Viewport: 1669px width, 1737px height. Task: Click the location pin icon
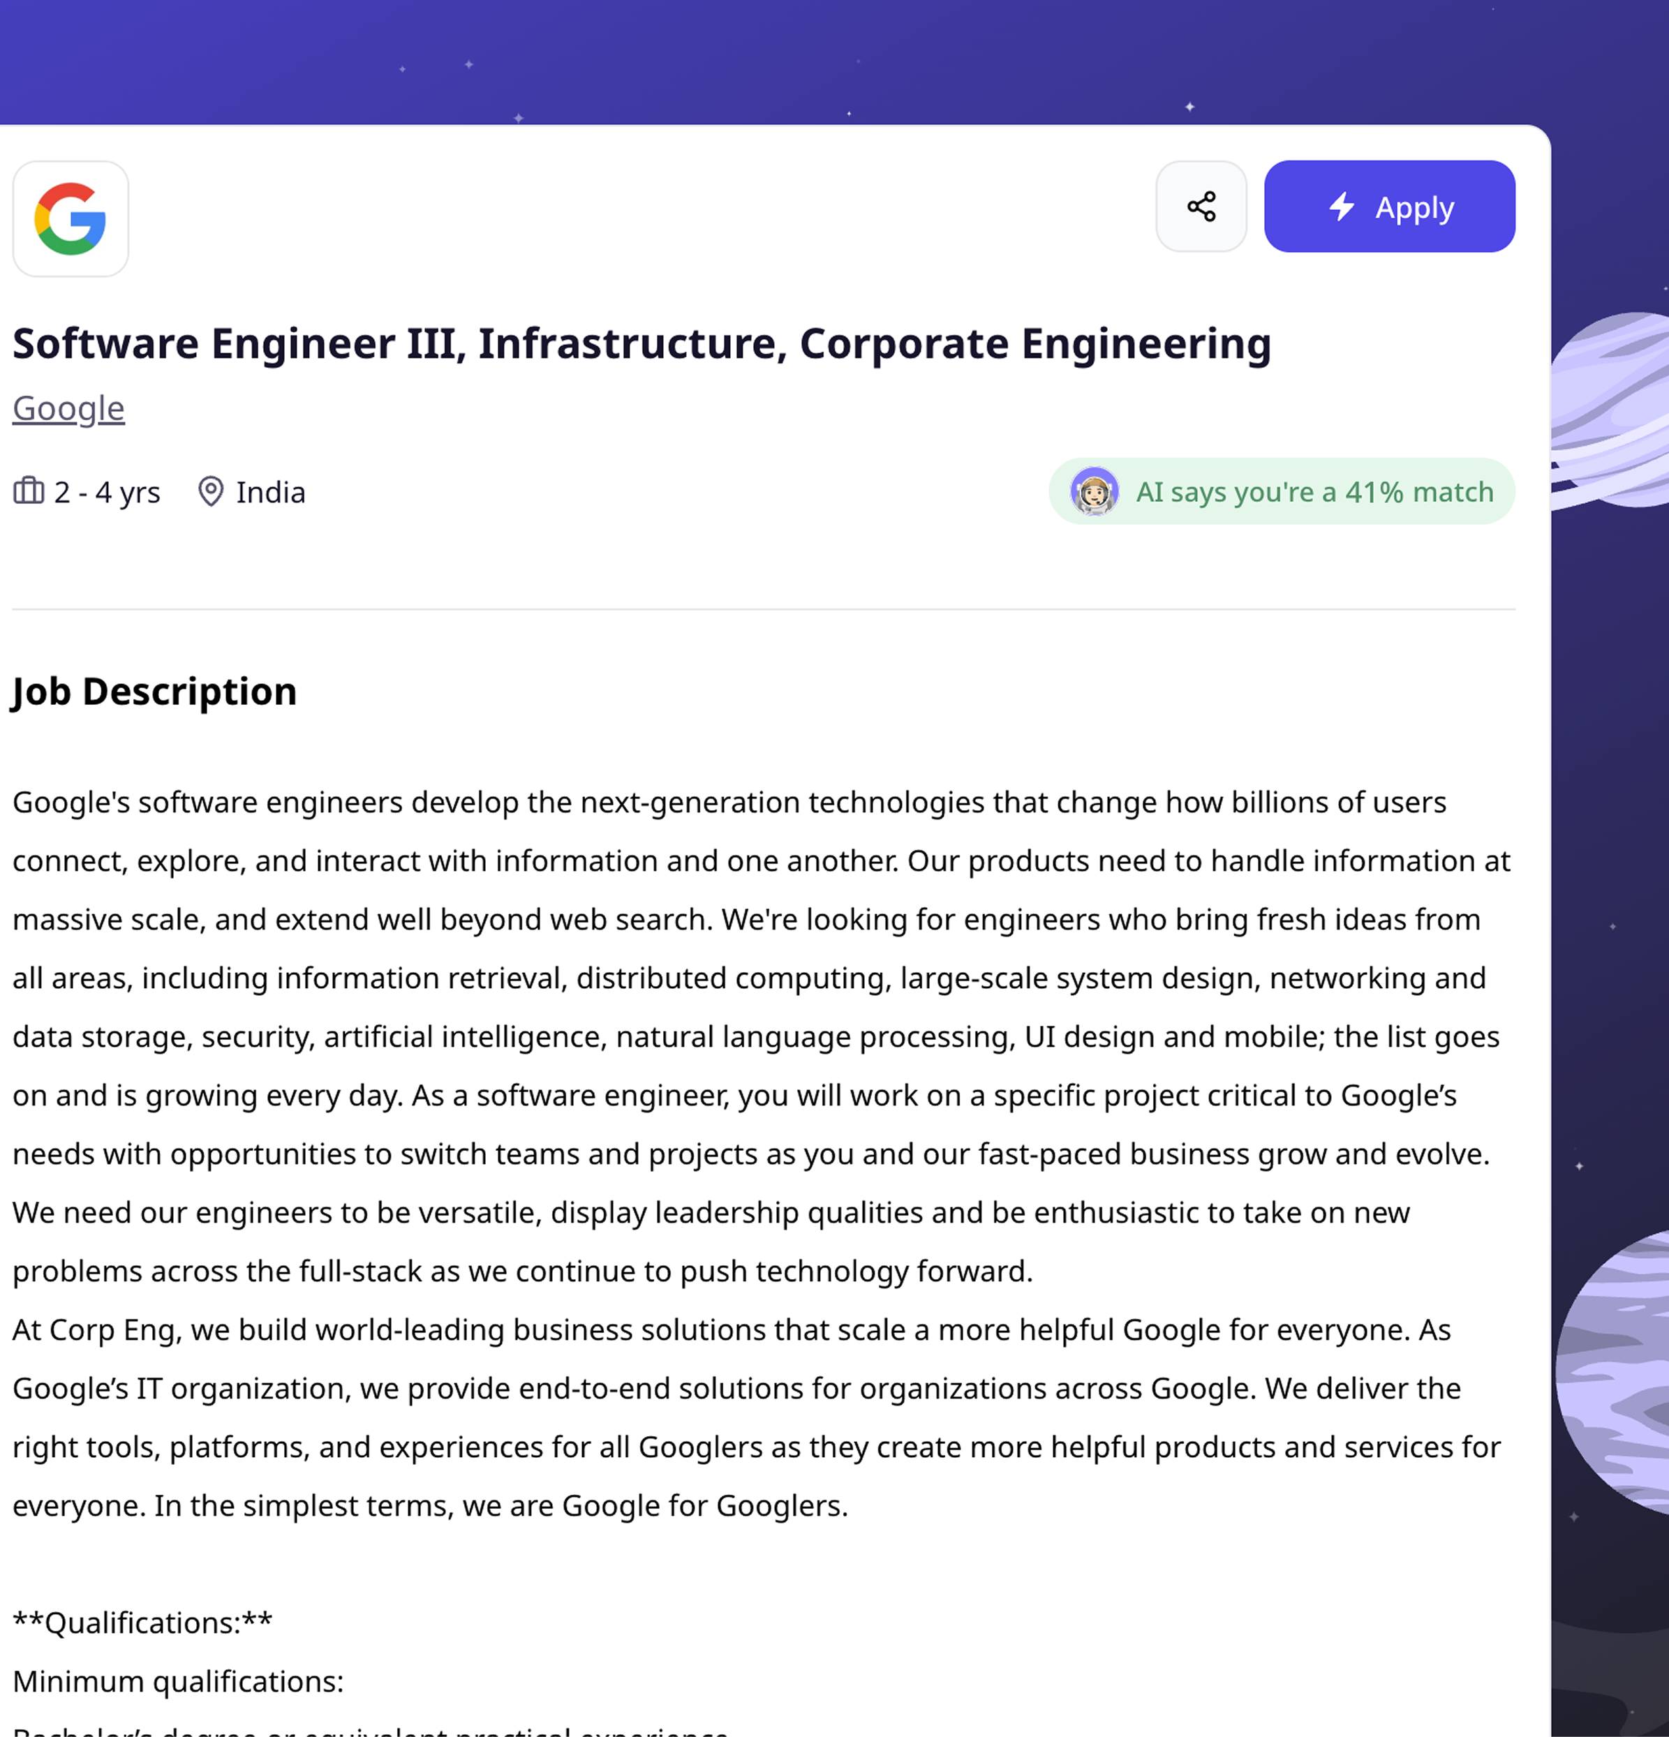click(210, 491)
